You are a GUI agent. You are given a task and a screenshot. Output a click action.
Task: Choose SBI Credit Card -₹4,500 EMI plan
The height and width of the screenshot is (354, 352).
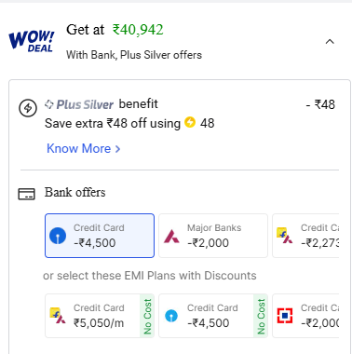pos(213,316)
